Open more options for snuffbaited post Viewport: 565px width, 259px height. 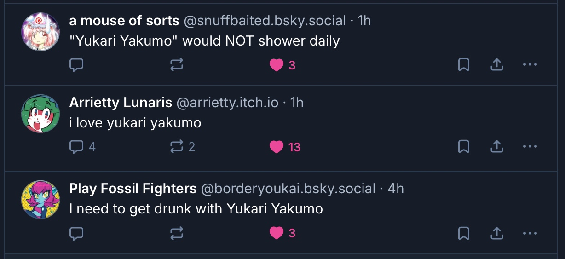(x=530, y=65)
